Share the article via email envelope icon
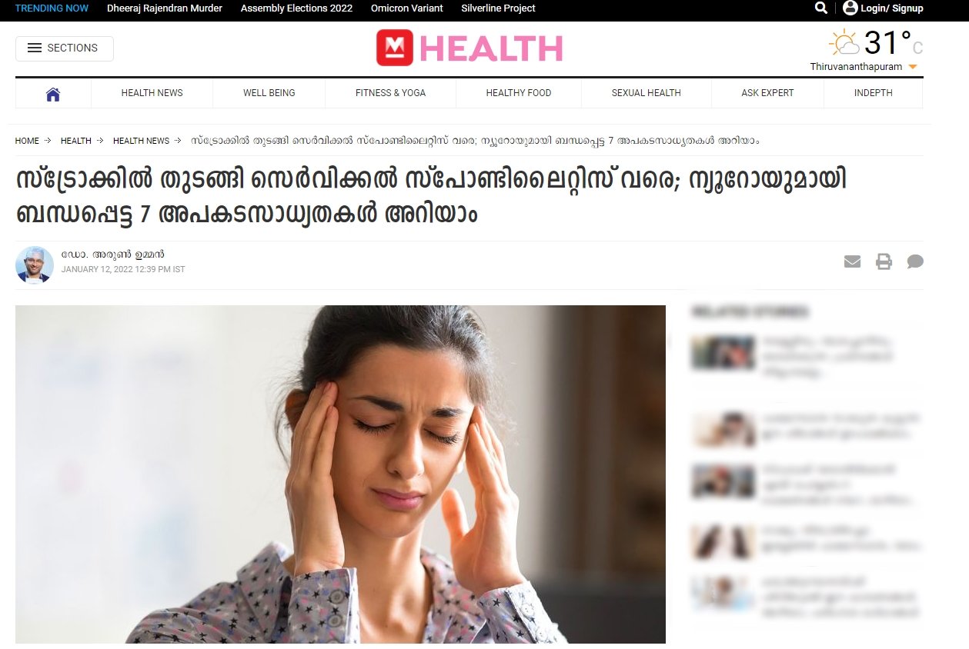 [x=852, y=261]
